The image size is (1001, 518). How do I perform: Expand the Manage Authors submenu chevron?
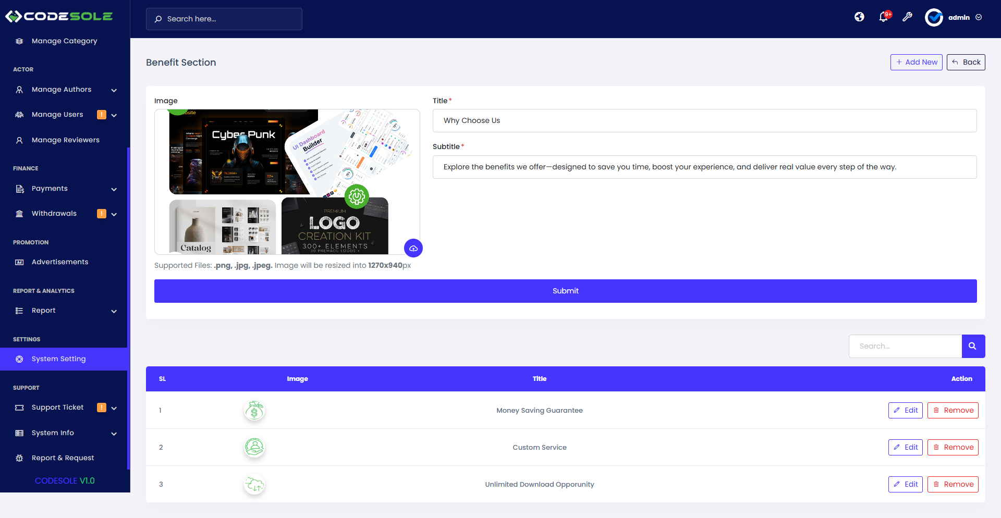(x=114, y=90)
